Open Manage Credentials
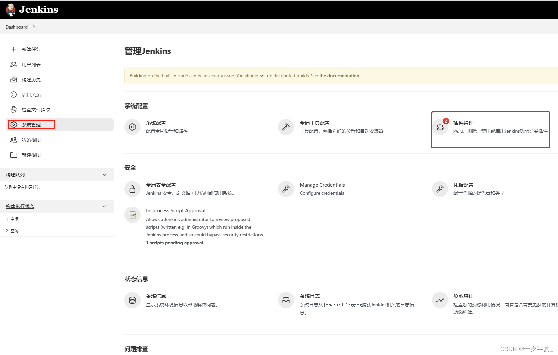Viewport: 558px width, 355px height. (322, 185)
